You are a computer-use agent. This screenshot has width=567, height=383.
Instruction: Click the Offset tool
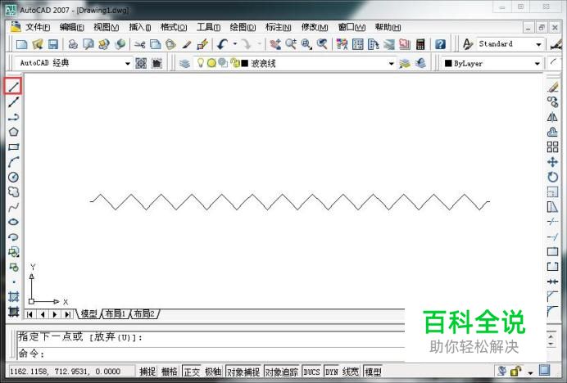click(552, 132)
